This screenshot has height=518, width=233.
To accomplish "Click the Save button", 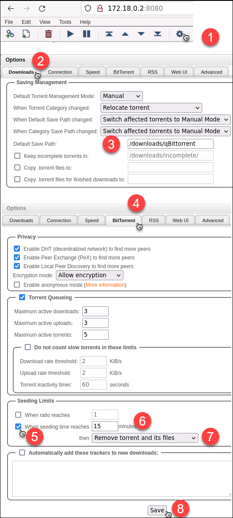I will coord(157,510).
